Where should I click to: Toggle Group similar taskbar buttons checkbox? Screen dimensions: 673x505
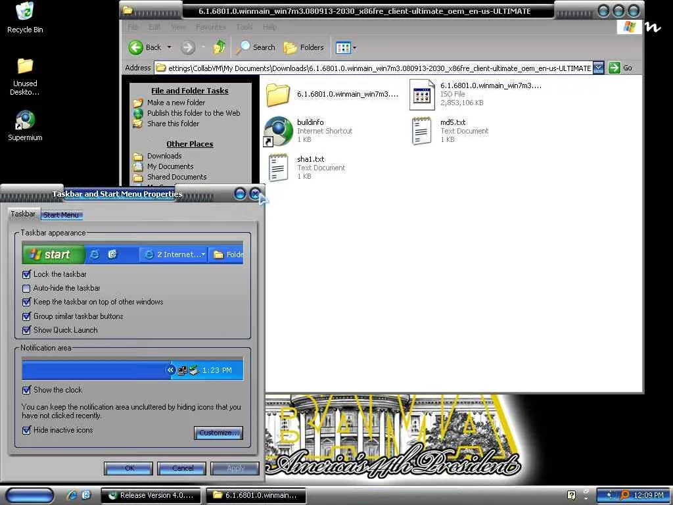(x=26, y=316)
